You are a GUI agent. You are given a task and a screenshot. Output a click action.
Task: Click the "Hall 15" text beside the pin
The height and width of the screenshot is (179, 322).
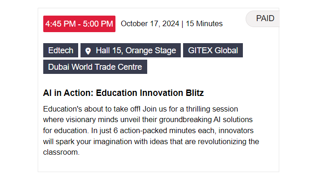109,50
